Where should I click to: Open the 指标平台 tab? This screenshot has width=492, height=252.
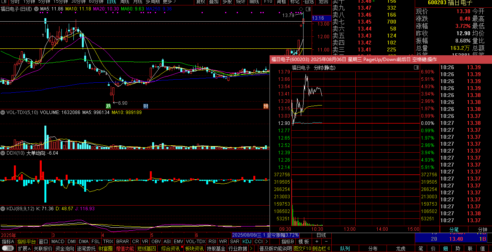27,242
